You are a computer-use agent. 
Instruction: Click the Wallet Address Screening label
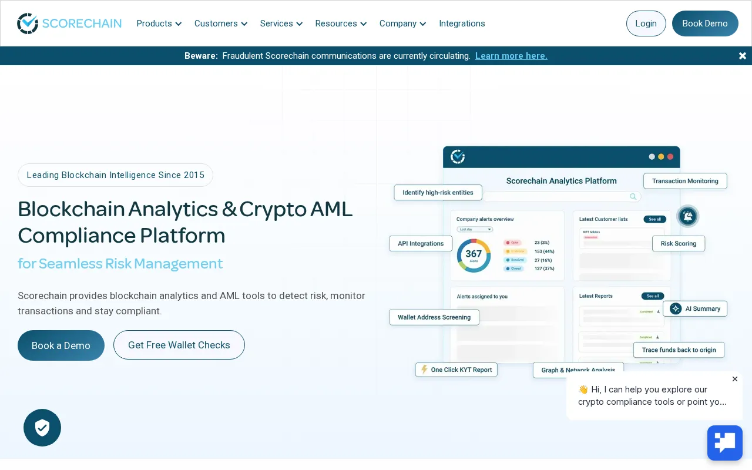[434, 317]
